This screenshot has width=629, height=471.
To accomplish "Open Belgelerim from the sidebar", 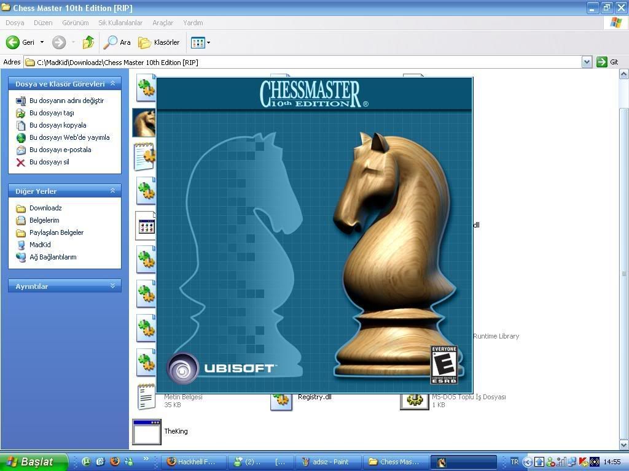I will [x=44, y=220].
